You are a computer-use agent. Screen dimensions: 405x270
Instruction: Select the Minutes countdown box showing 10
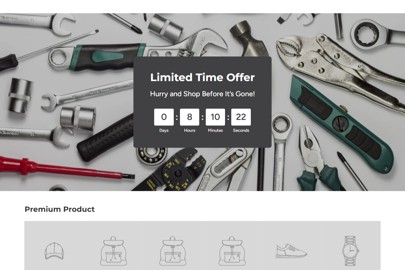(215, 117)
